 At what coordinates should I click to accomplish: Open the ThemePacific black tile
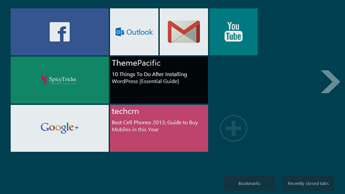(159, 80)
